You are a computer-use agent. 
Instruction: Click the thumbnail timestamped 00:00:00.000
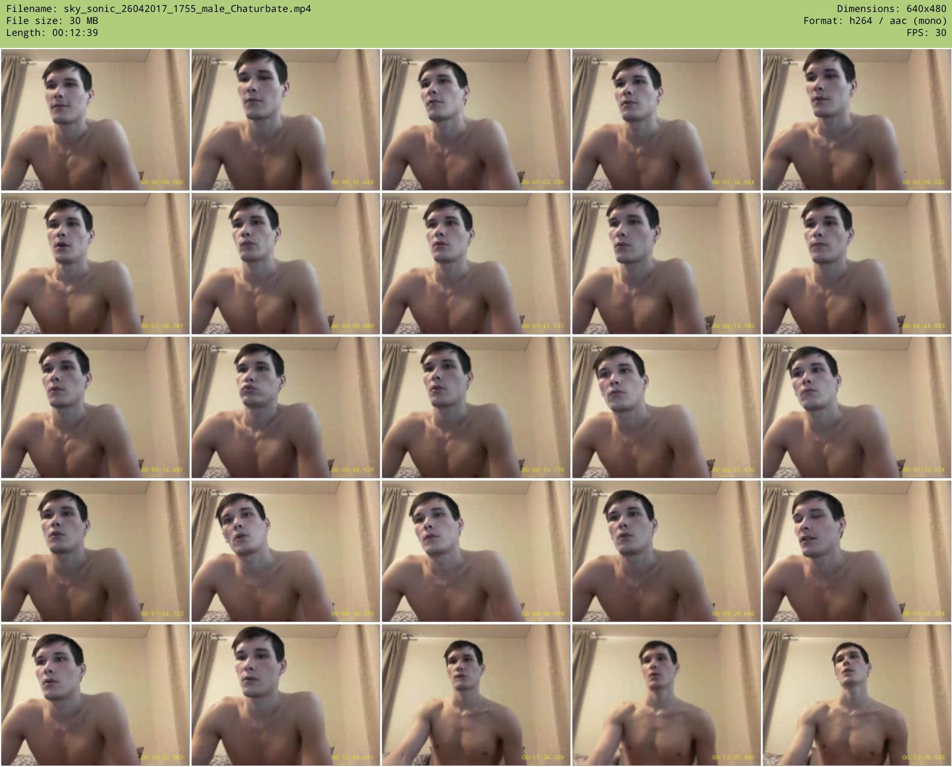(x=95, y=120)
